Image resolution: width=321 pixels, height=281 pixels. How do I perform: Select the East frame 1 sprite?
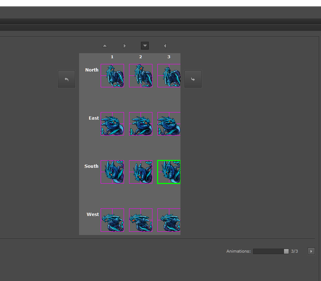point(112,124)
